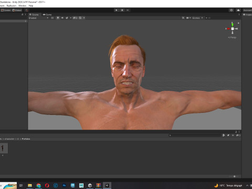Click the character folder in breadcrumb
The height and width of the screenshot is (189, 252).
pyautogui.click(x=9, y=139)
